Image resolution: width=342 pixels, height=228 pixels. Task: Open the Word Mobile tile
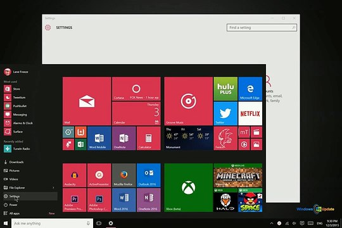pyautogui.click(x=99, y=138)
